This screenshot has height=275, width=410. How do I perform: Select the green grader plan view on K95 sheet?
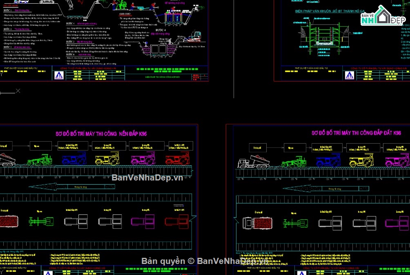click(x=41, y=221)
